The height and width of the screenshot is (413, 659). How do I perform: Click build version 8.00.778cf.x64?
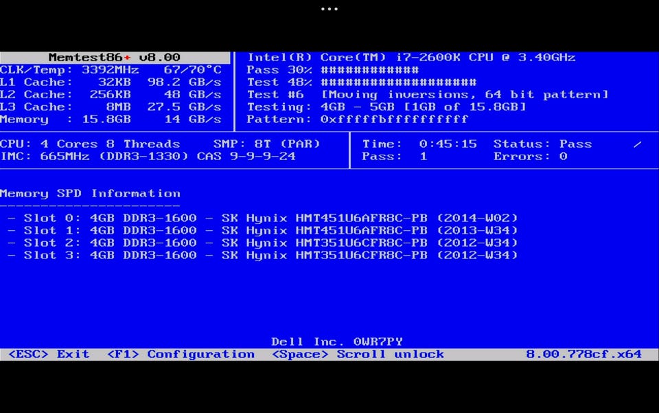[584, 354]
